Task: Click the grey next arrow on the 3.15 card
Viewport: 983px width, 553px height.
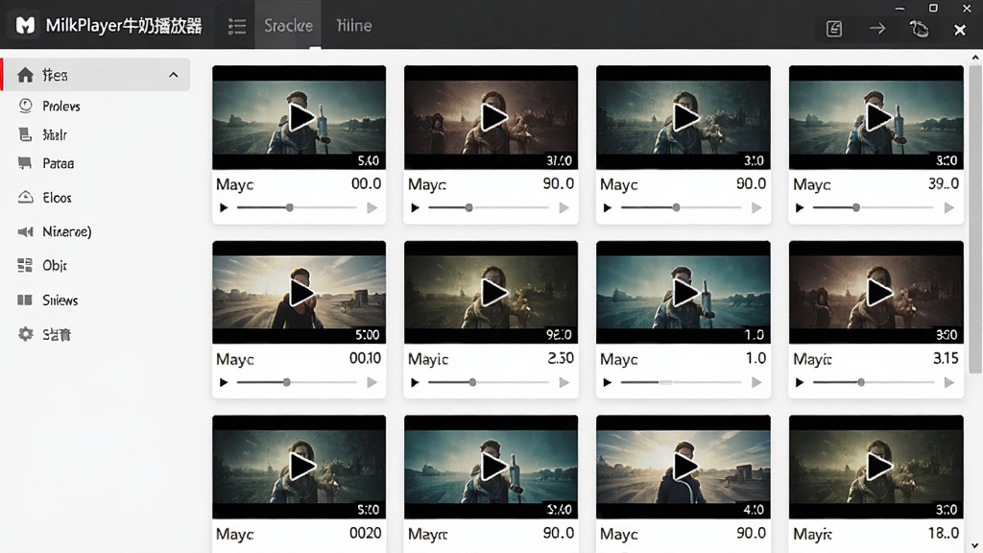Action: 949,382
